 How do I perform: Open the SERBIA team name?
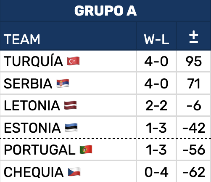(x=28, y=83)
